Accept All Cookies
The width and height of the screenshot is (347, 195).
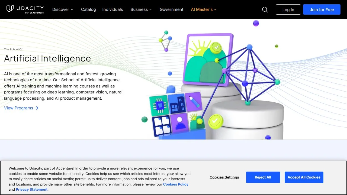[304, 177]
